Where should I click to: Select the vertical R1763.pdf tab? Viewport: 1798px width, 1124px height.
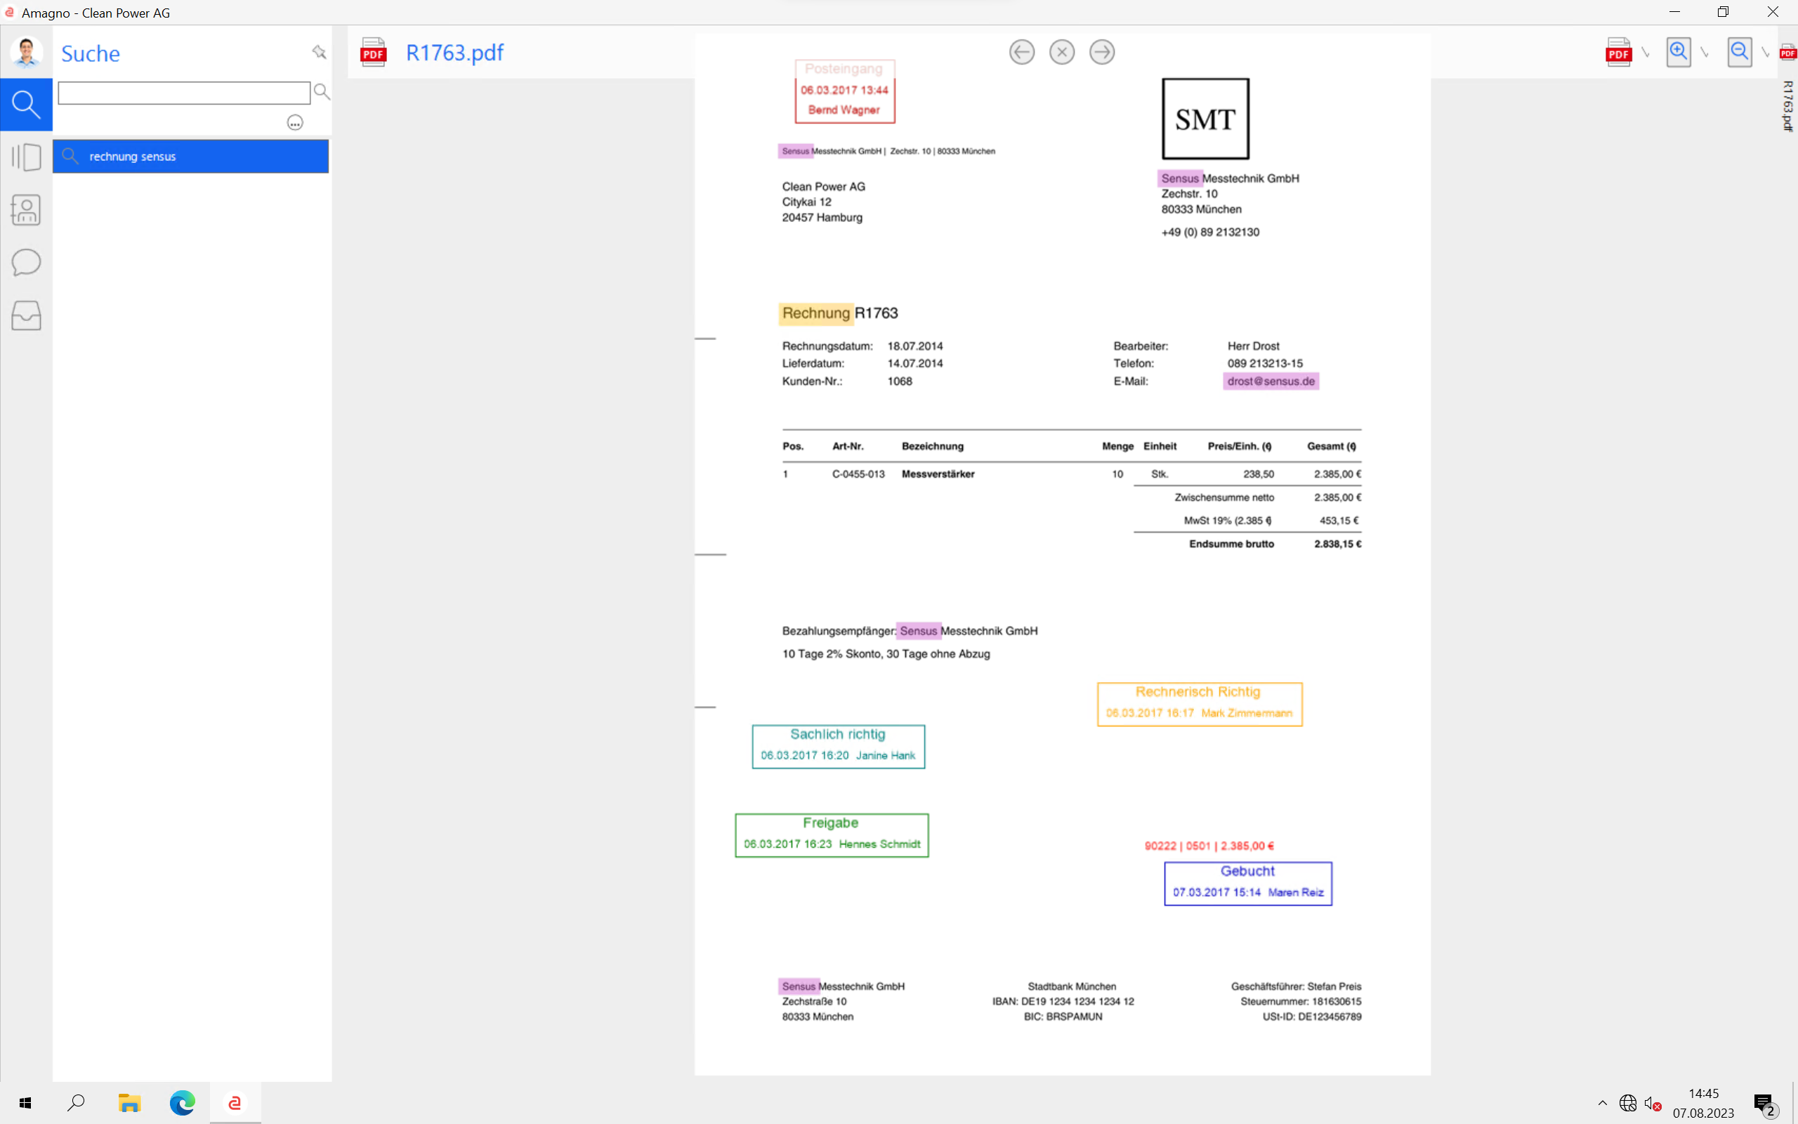point(1787,105)
